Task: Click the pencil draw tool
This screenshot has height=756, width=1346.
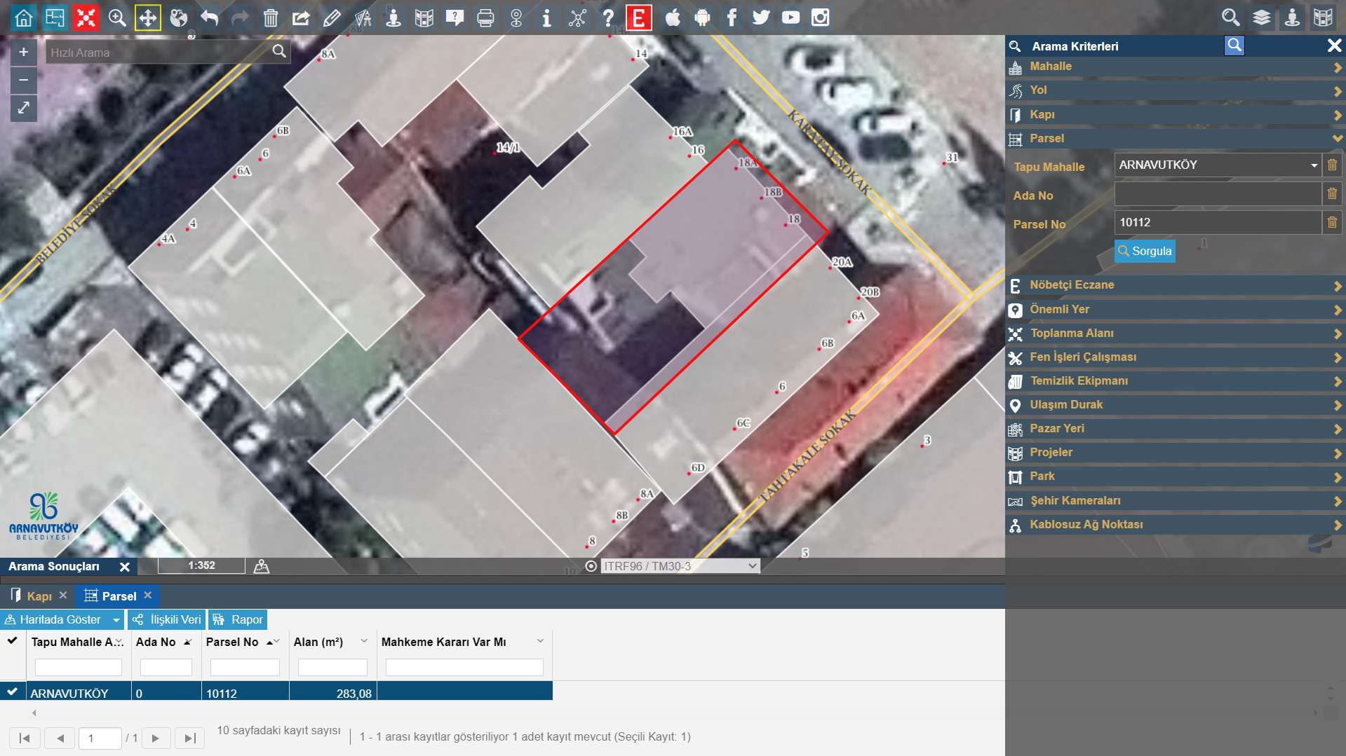Action: click(332, 18)
